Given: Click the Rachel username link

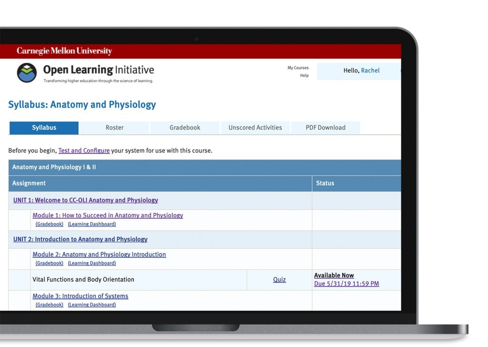Looking at the screenshot, I should (x=370, y=71).
